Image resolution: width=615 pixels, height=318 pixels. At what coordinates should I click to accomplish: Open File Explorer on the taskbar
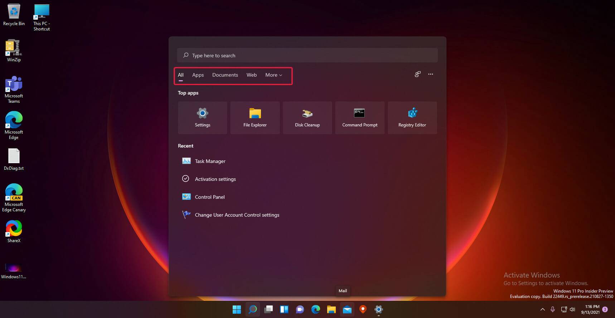(331, 309)
